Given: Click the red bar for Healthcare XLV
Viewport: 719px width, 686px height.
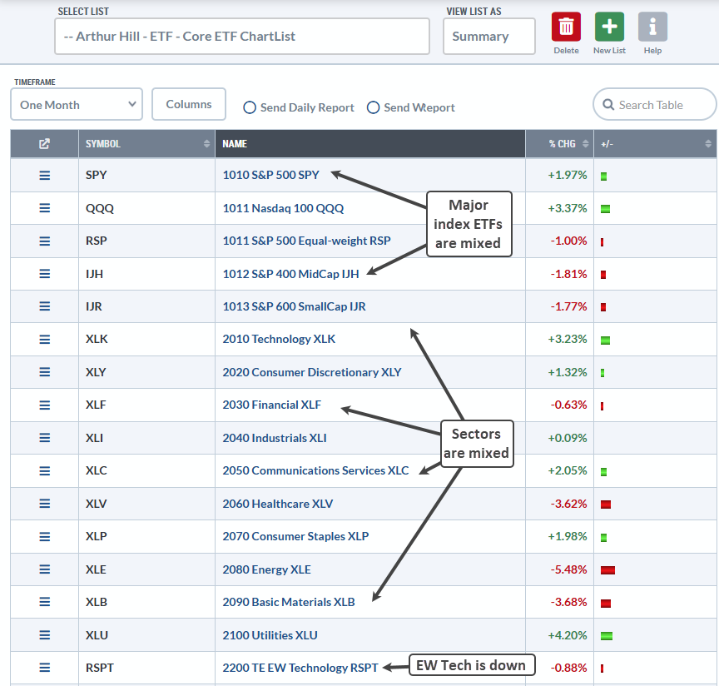Looking at the screenshot, I should (x=606, y=505).
